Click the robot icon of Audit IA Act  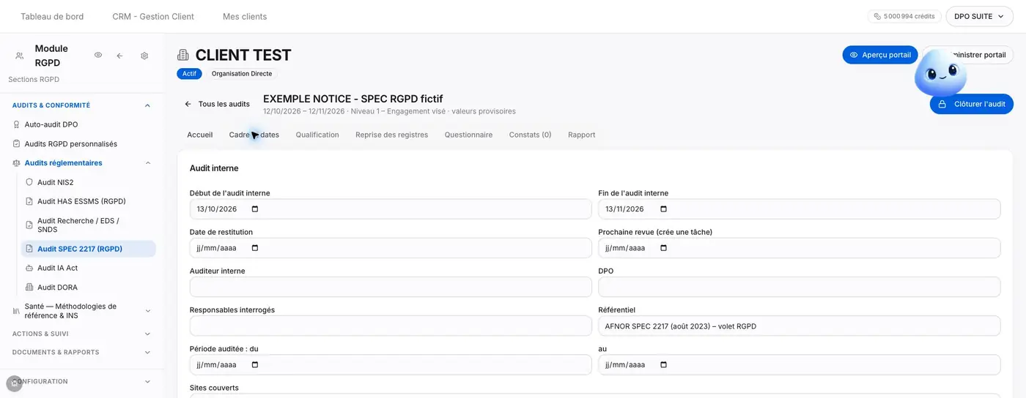coord(29,268)
